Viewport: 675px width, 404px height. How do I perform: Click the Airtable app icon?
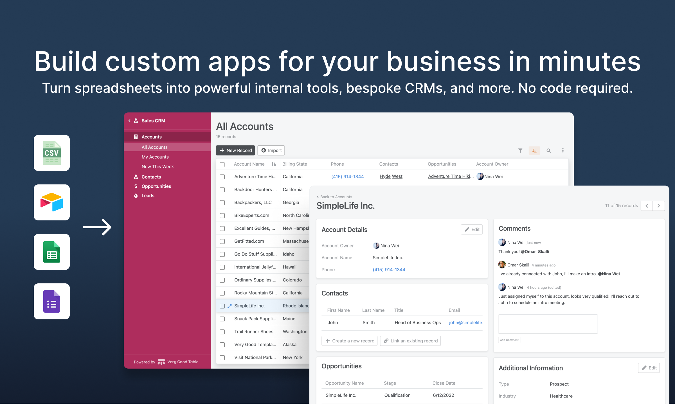click(x=52, y=202)
